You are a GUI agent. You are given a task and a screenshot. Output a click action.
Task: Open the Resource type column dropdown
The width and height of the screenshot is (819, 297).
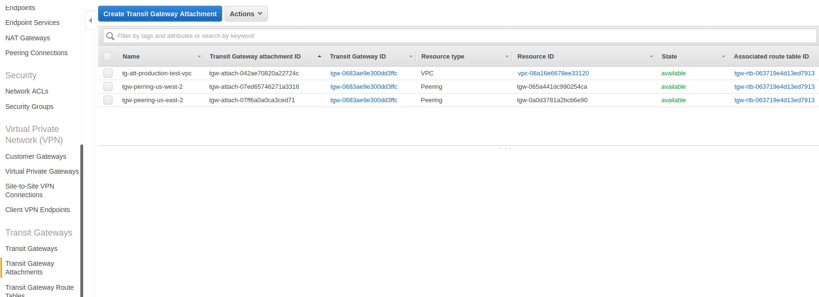pyautogui.click(x=507, y=57)
